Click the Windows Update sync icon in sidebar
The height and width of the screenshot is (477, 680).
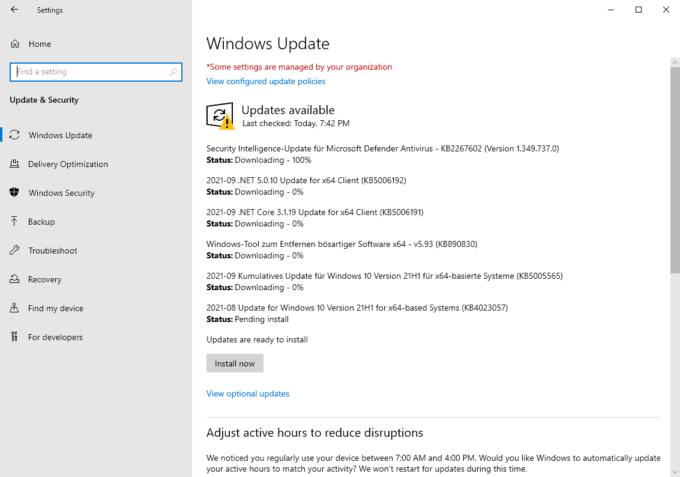pos(14,135)
